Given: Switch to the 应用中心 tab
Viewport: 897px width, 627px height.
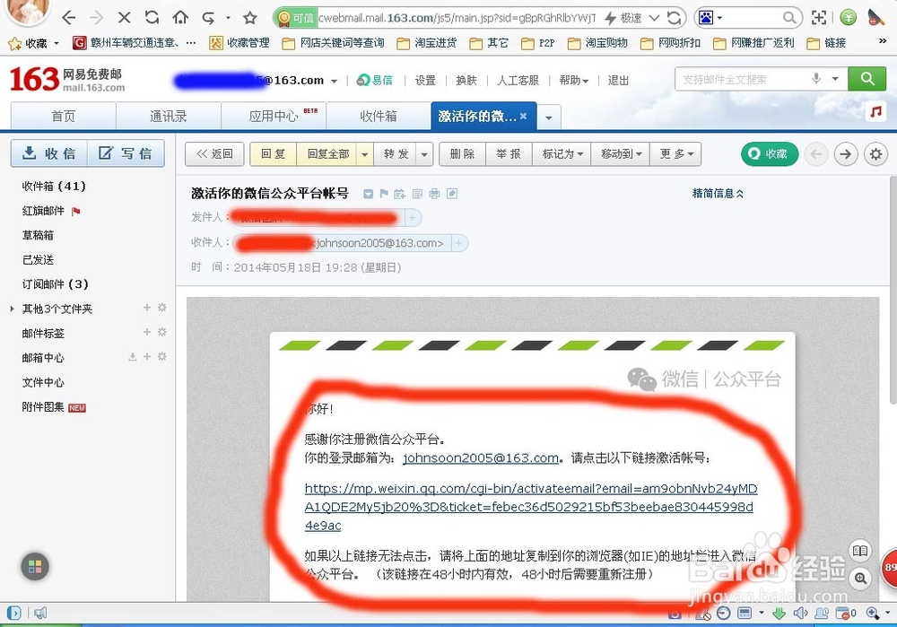Looking at the screenshot, I should [274, 116].
